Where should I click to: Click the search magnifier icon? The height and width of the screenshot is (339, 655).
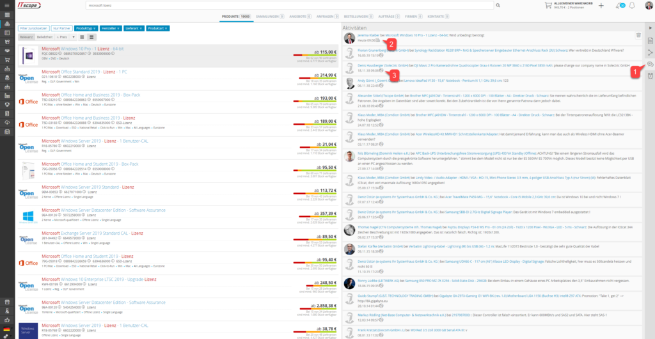point(498,5)
